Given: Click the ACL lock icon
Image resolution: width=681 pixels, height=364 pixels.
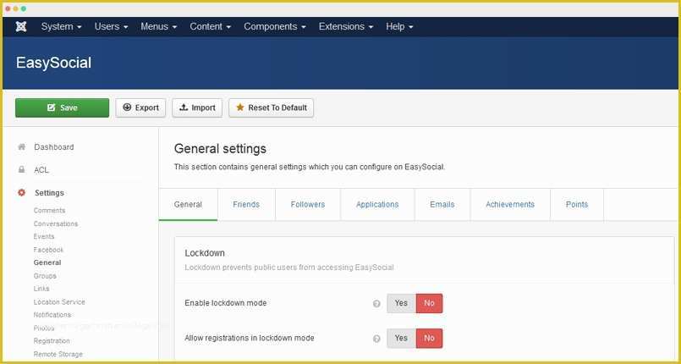Looking at the screenshot, I should [21, 170].
